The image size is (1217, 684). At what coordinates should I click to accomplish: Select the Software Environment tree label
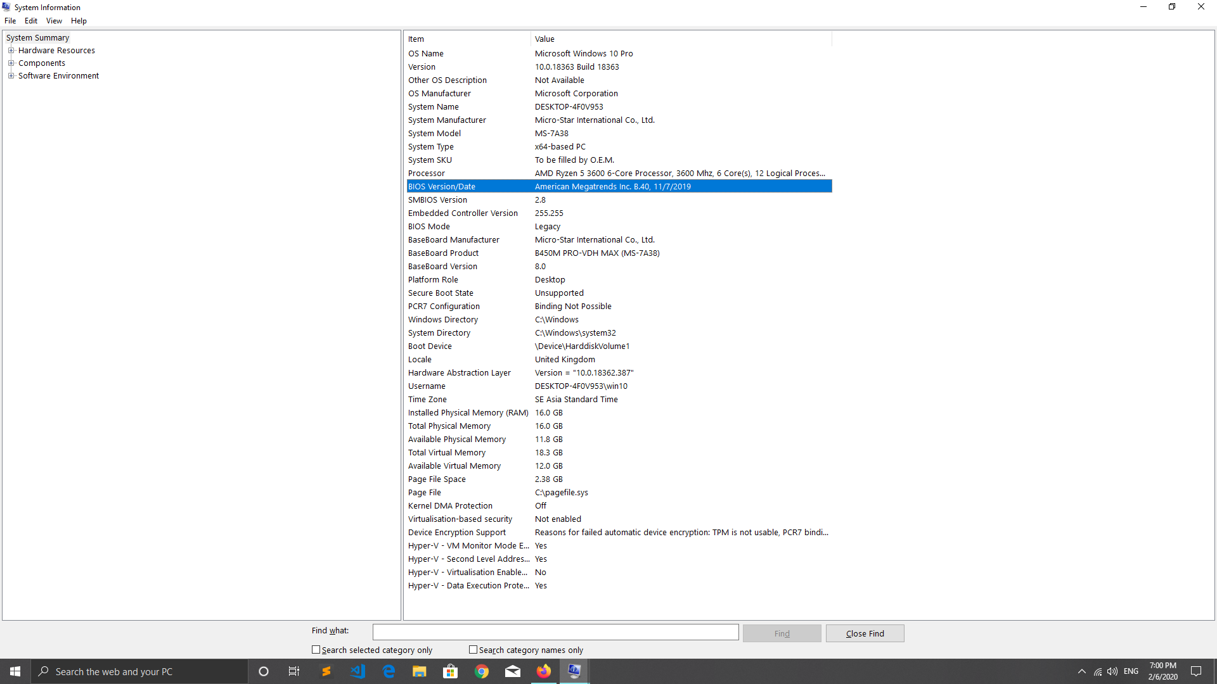pos(58,76)
